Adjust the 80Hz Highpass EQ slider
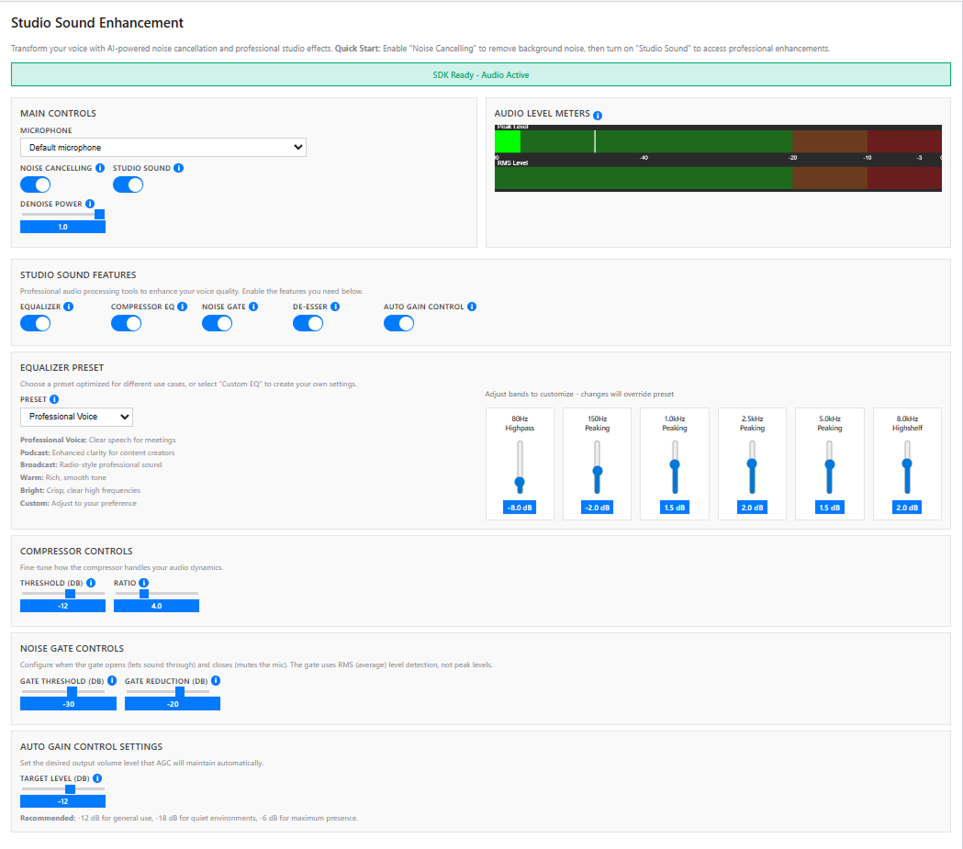The image size is (963, 849). pos(520,467)
